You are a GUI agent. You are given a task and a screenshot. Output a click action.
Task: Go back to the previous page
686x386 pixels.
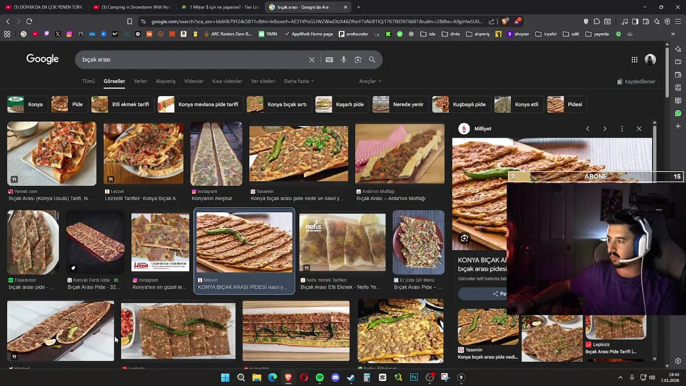tap(8, 21)
